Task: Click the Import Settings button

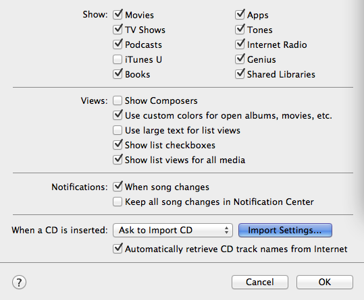Action: click(x=285, y=231)
